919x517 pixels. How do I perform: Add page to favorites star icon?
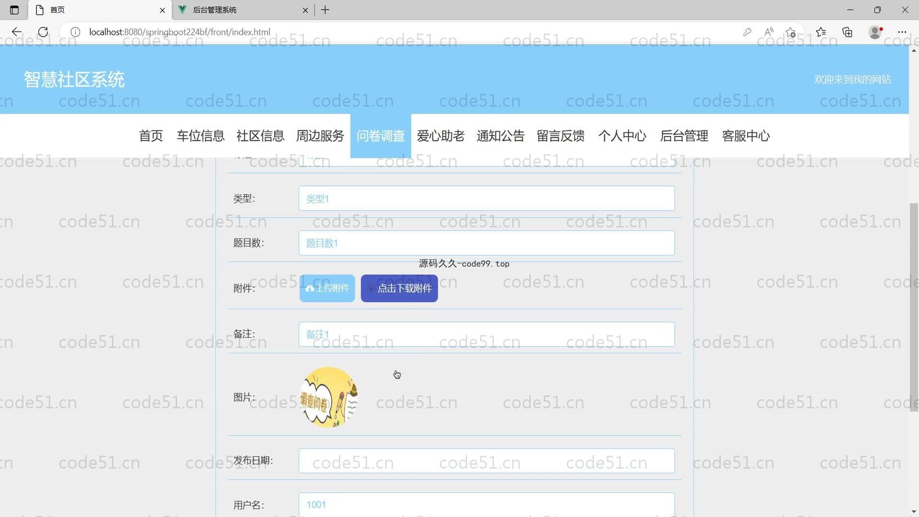pos(790,32)
